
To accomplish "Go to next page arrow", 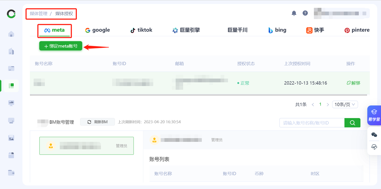I will [x=328, y=104].
